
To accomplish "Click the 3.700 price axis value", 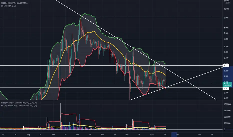I will [x=226, y=93].
